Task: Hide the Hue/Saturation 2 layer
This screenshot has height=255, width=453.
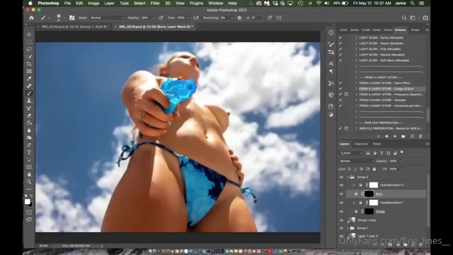Action: point(341,185)
